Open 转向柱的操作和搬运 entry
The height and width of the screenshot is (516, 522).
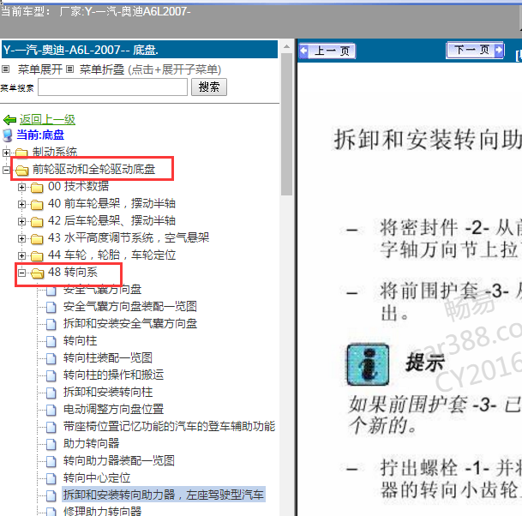click(113, 375)
